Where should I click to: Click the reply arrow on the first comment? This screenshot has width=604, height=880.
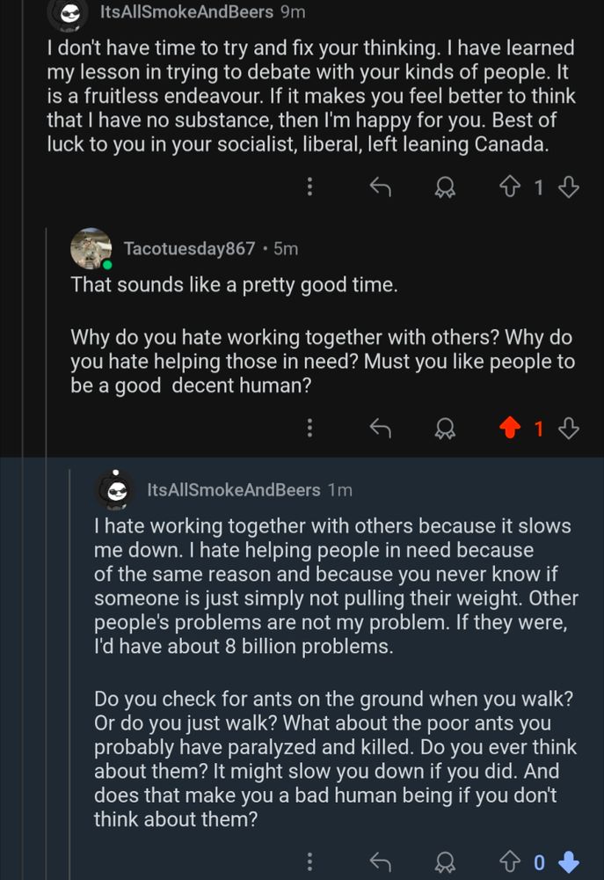click(379, 187)
